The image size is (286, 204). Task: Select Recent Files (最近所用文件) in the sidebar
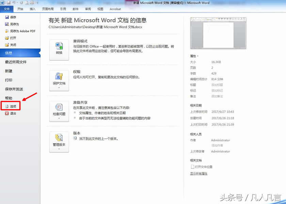point(16,62)
